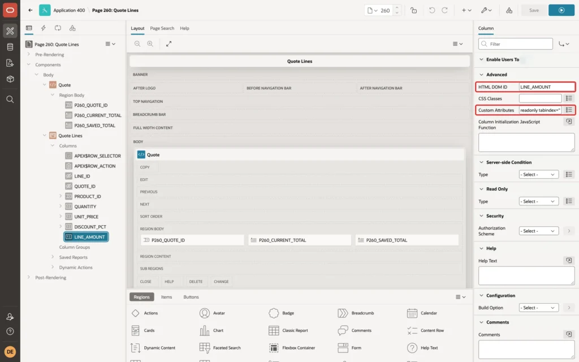Image resolution: width=579 pixels, height=362 pixels.
Task: Click the Redo icon
Action: click(444, 10)
